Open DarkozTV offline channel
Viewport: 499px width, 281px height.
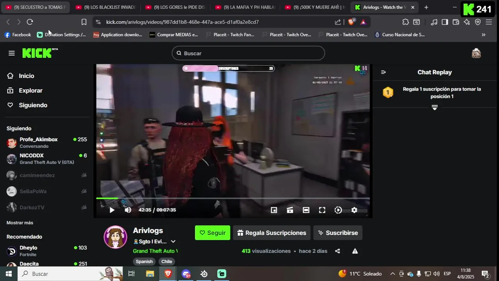pyautogui.click(x=47, y=207)
